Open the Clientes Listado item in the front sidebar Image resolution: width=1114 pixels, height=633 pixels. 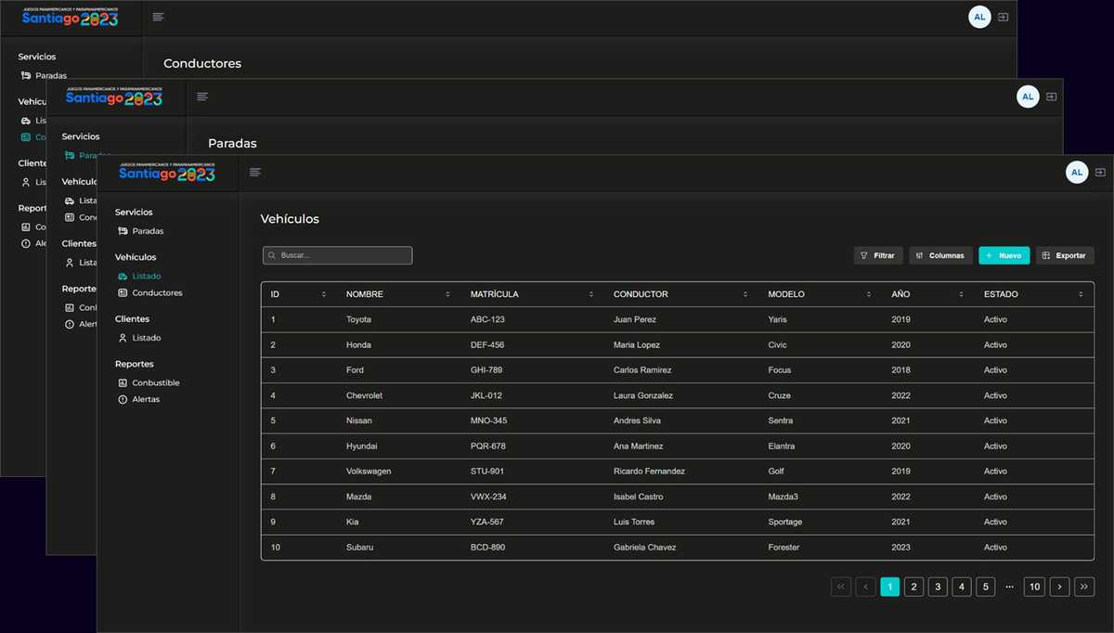(146, 339)
